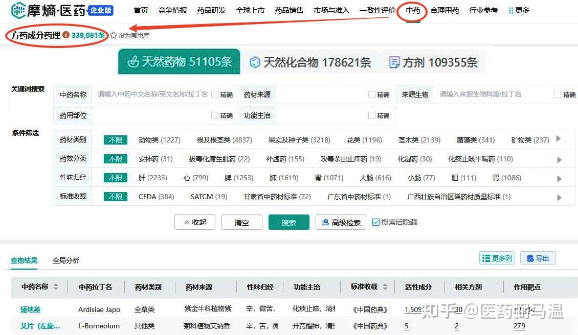Screen dimensions: 578x335
Task: Open the 一致性评价 menu item
Action: click(x=377, y=10)
